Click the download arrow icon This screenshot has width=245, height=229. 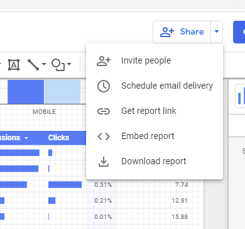coord(104,162)
